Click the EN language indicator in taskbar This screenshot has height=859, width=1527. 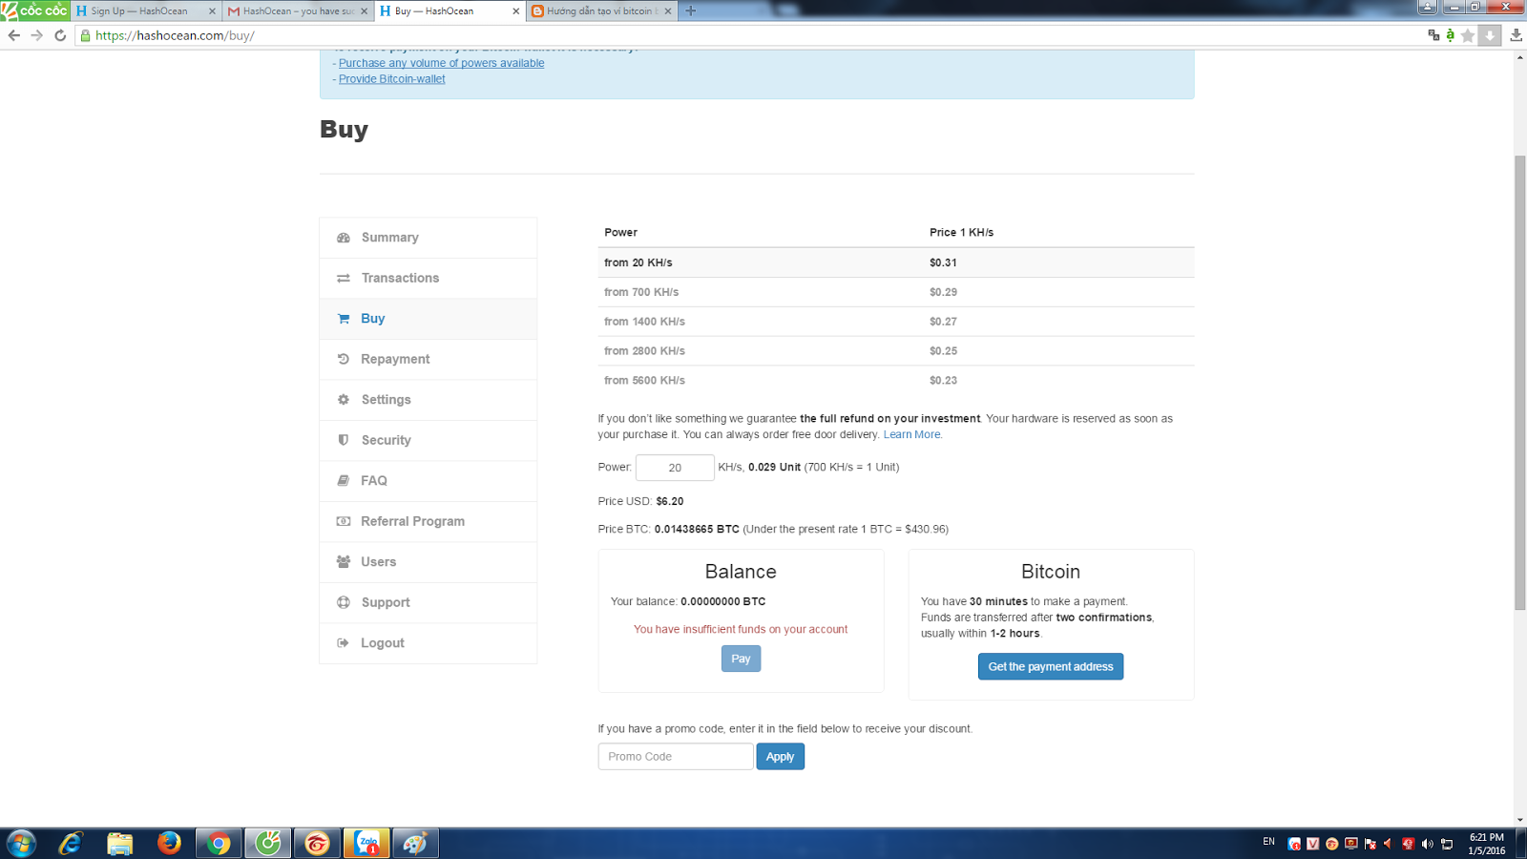1268,842
